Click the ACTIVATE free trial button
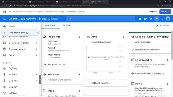This screenshot has width=173, height=97. [x=165, y=12]
